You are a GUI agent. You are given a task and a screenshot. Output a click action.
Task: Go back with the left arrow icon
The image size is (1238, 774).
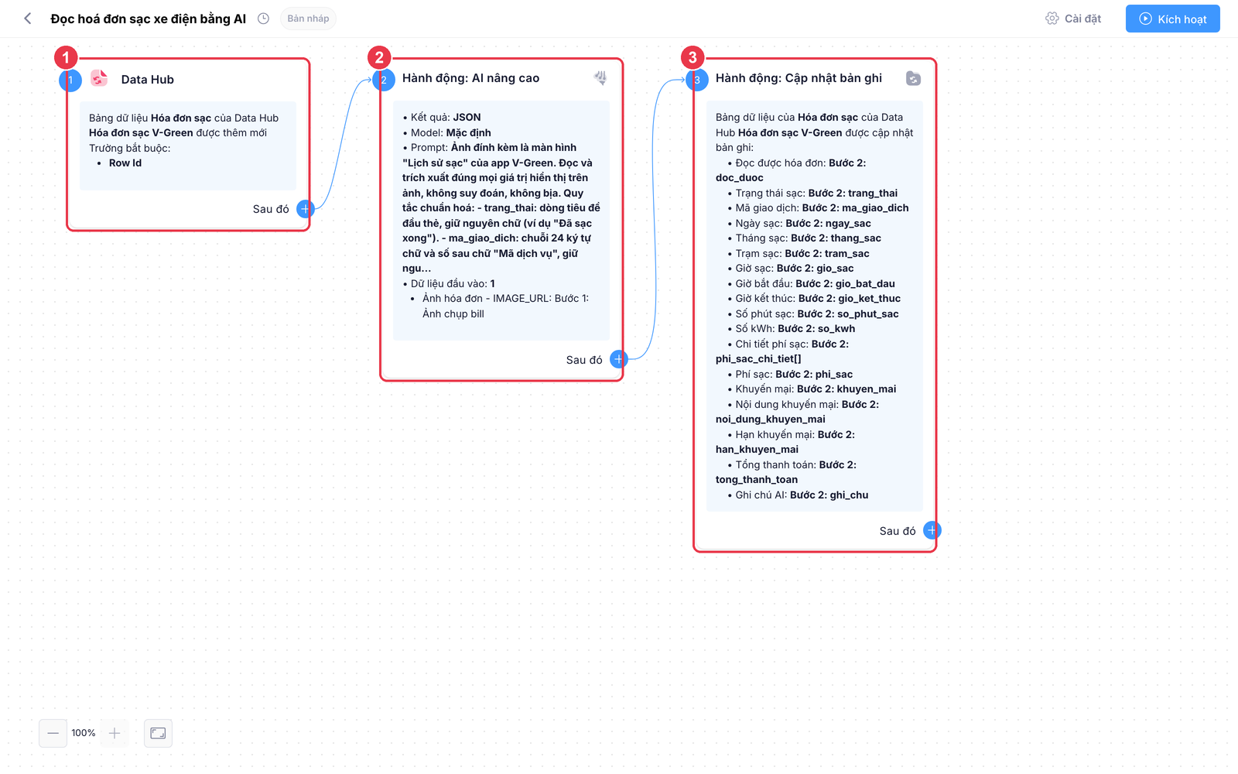point(28,19)
